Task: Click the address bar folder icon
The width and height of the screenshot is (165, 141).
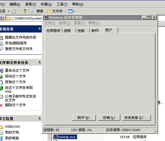Action: tap(9, 18)
